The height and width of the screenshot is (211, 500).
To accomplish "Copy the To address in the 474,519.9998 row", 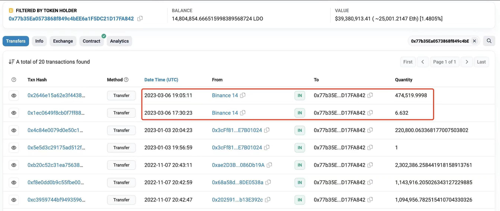I will pos(370,95).
